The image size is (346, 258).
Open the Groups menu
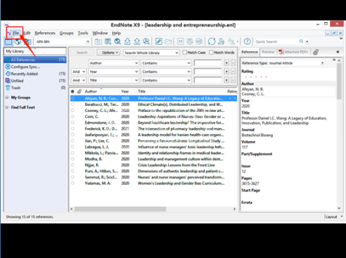tap(66, 33)
